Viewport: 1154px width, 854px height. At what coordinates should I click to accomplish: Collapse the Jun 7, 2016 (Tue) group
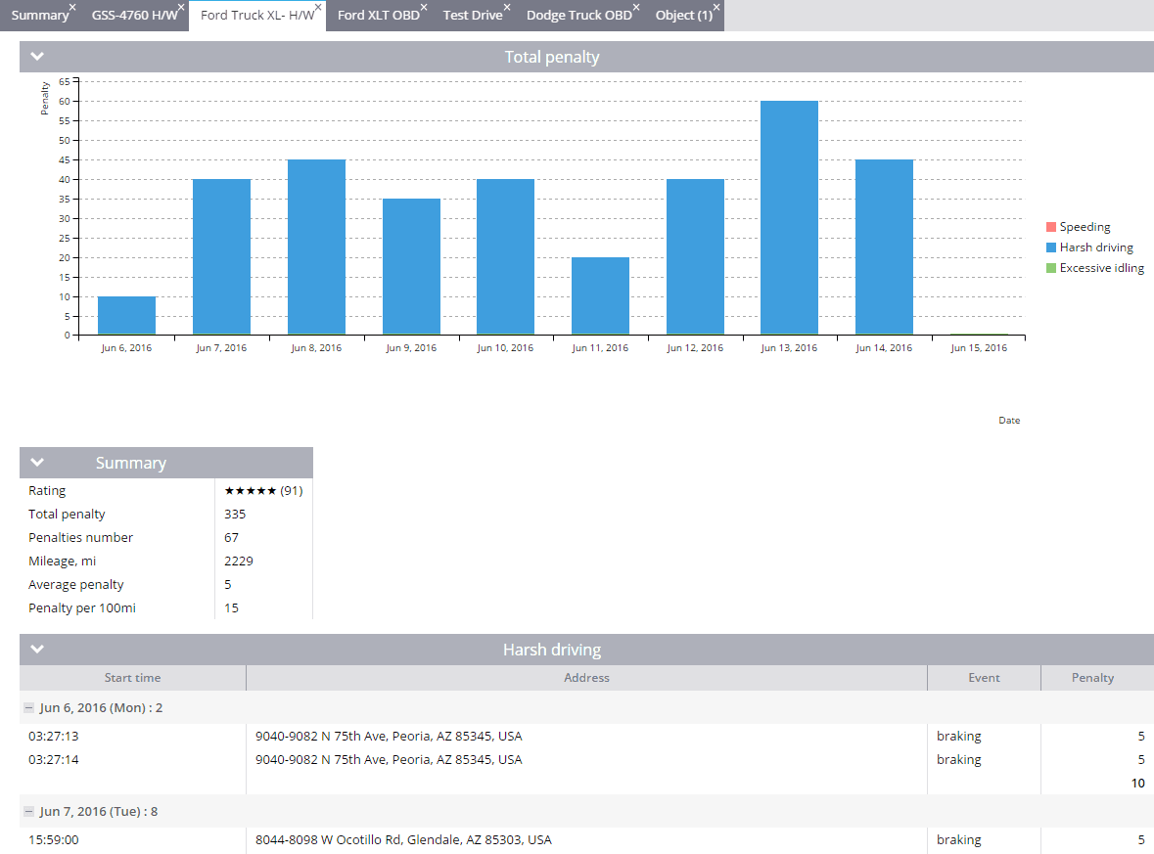coord(28,811)
